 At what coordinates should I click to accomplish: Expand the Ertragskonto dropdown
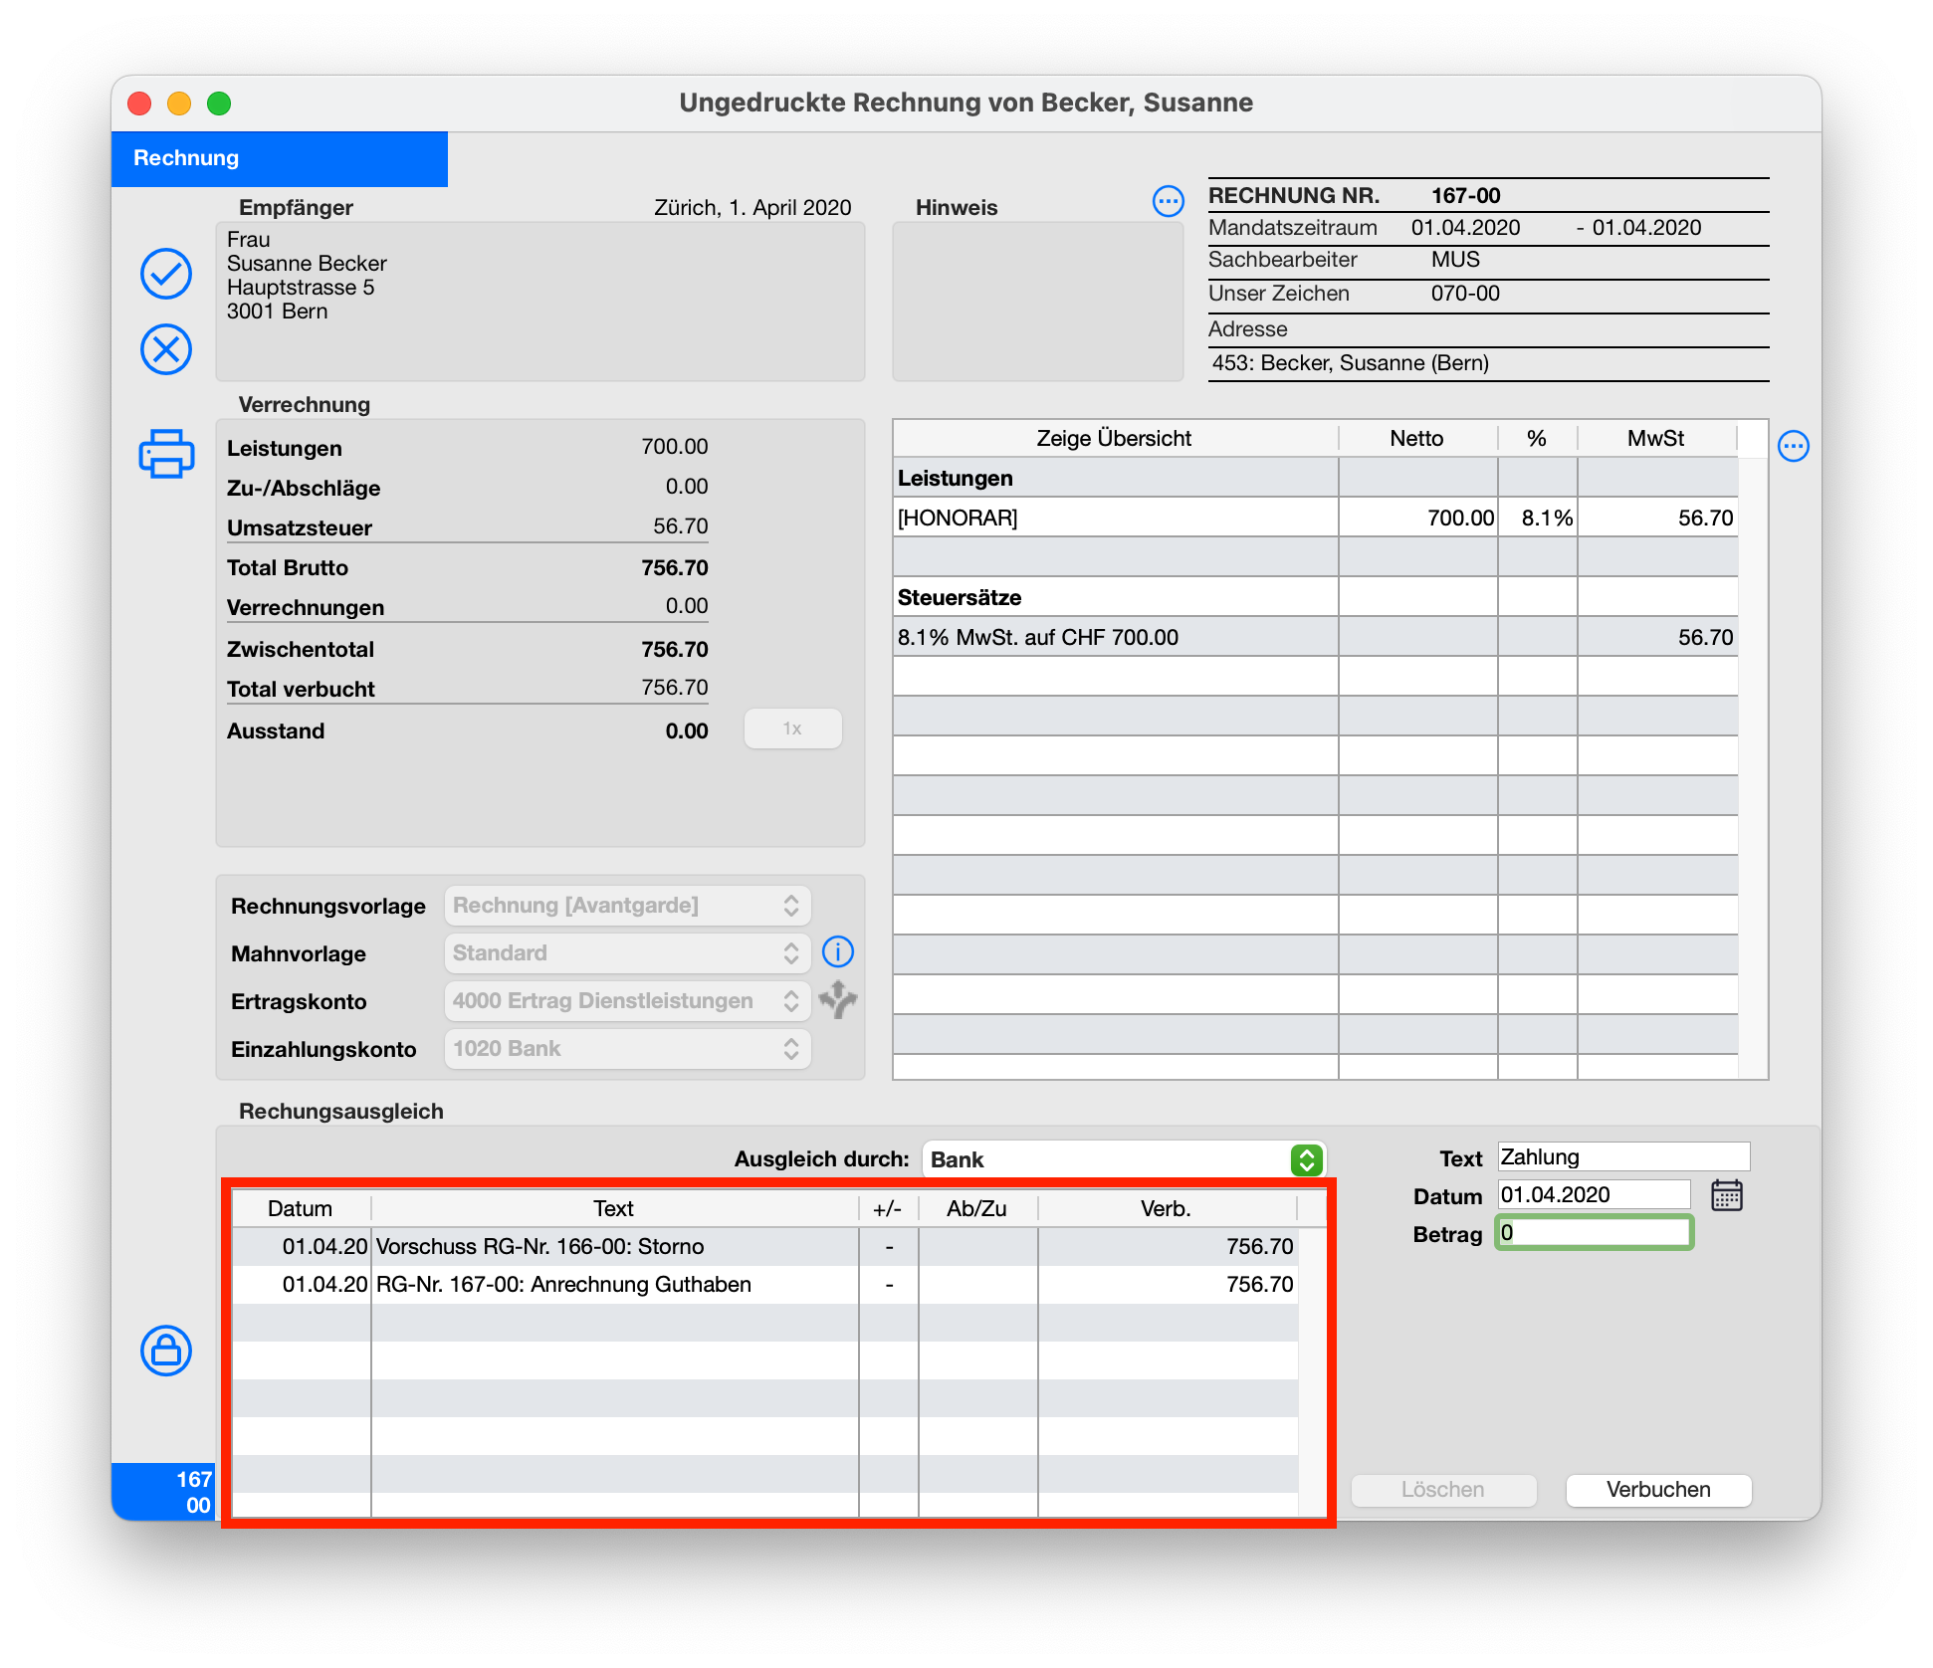tap(628, 1001)
